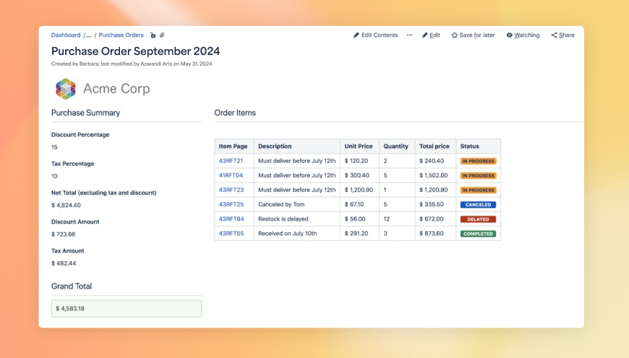This screenshot has height=358, width=629.
Task: Open the more actions ellipsis menu
Action: tap(409, 35)
